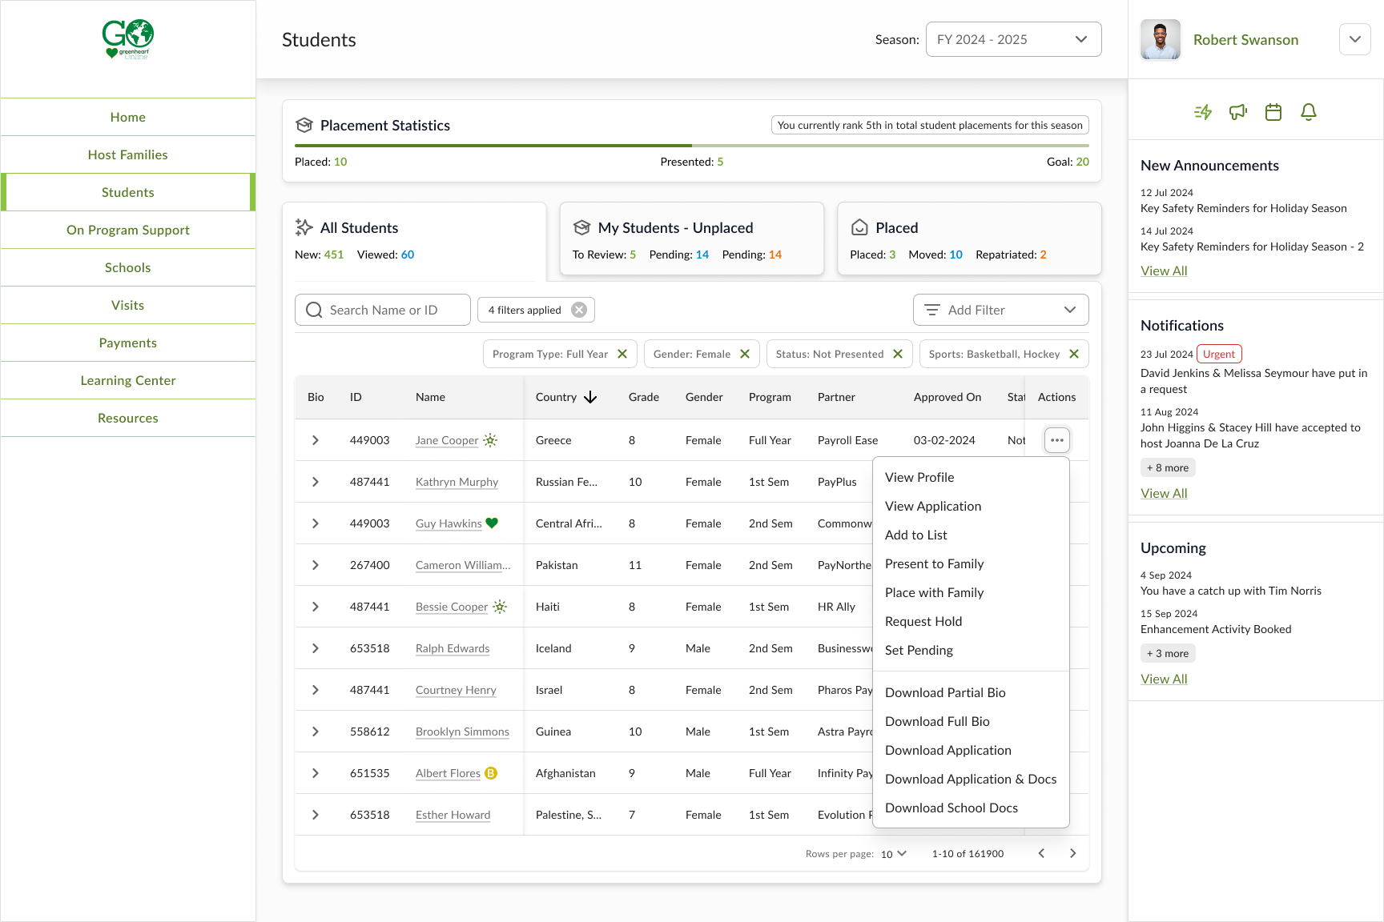Click the Search Name or ID field
This screenshot has height=922, width=1384.
tap(383, 310)
